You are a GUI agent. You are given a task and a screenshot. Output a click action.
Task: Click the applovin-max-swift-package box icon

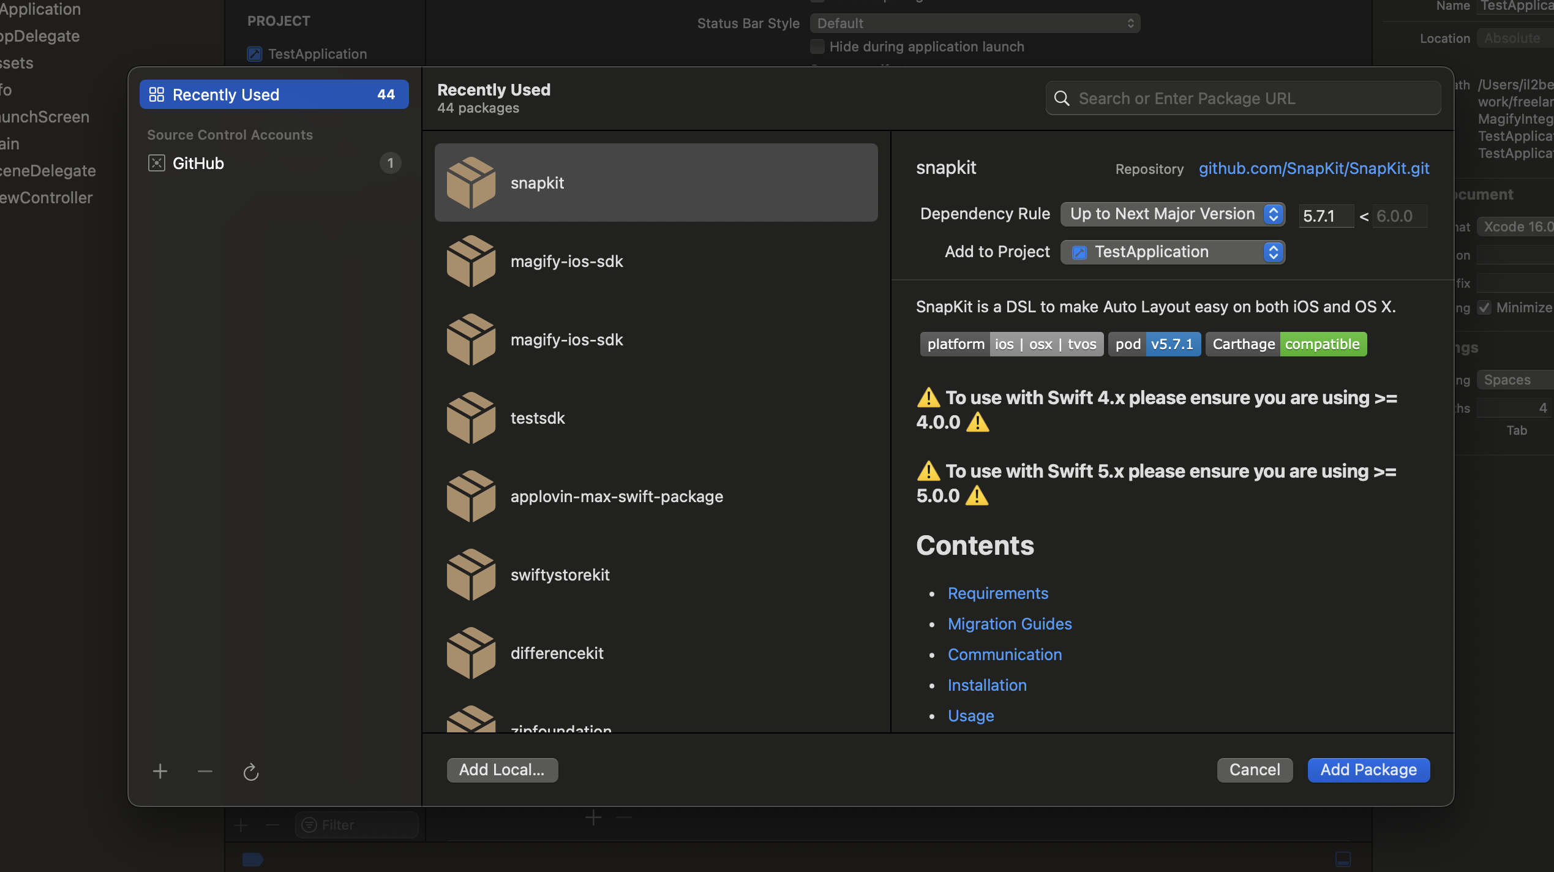471,496
